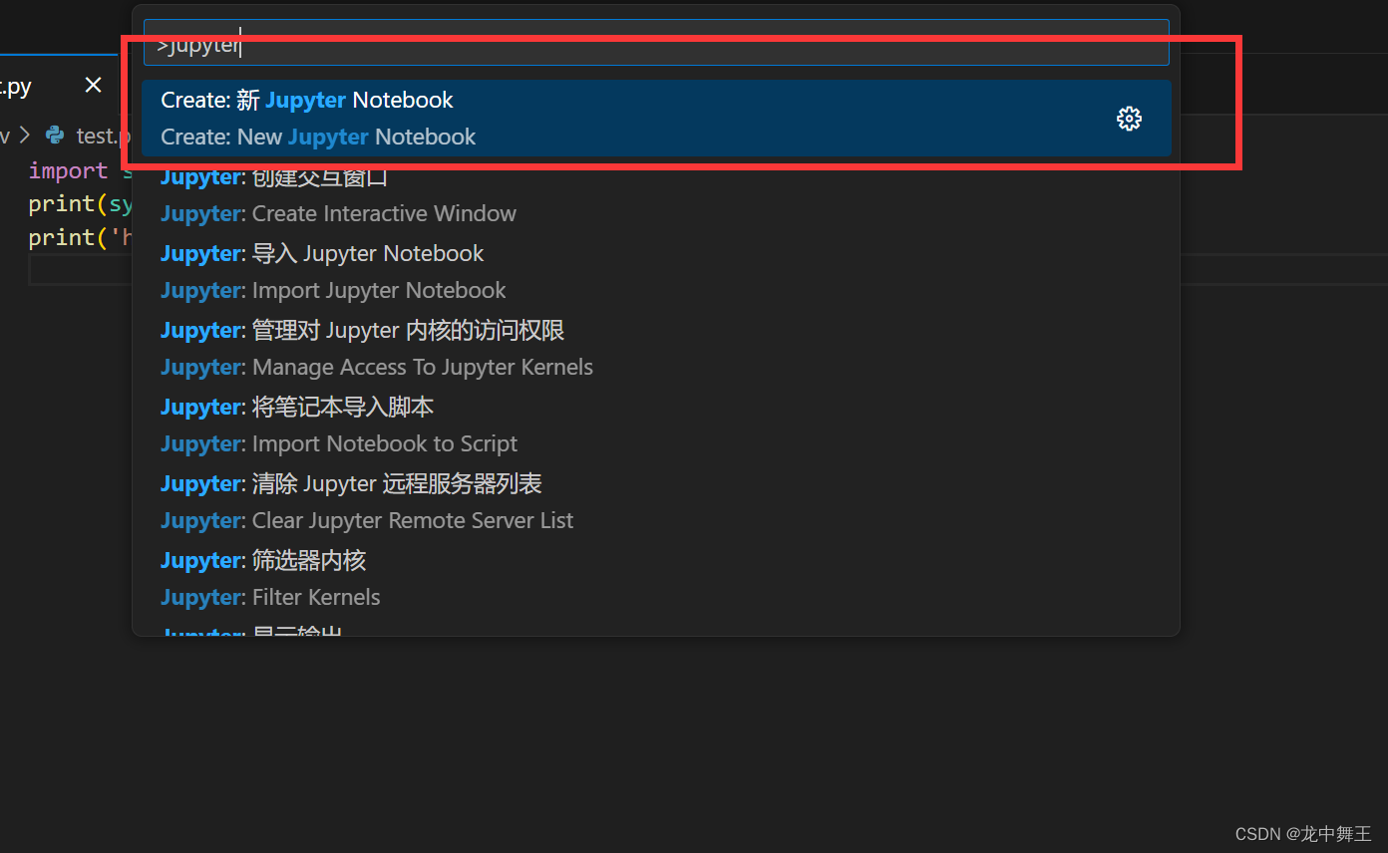This screenshot has width=1388, height=853.
Task: Choose Jupyter: Filter Kernels command
Action: tap(656, 579)
